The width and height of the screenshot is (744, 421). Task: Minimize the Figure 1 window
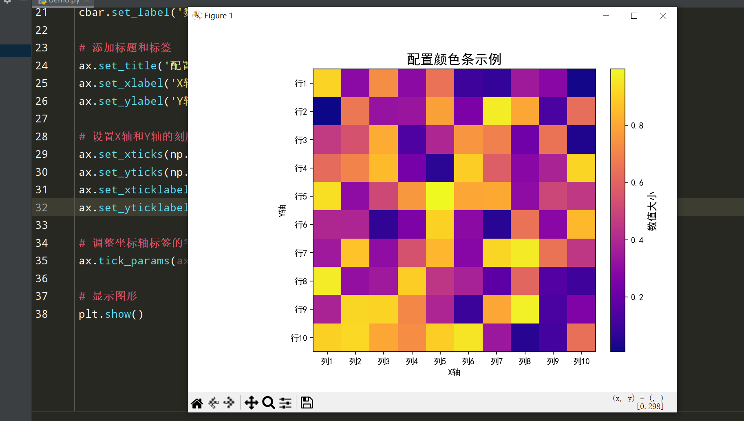tap(606, 16)
